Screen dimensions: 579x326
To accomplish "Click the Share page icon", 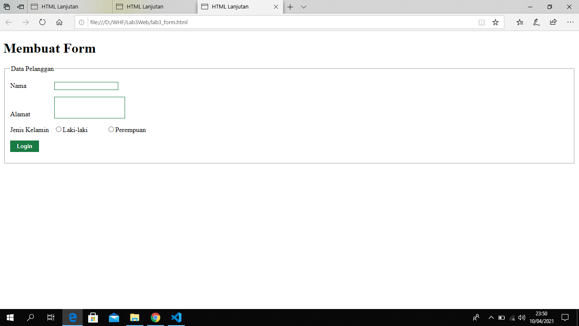I will pyautogui.click(x=553, y=22).
